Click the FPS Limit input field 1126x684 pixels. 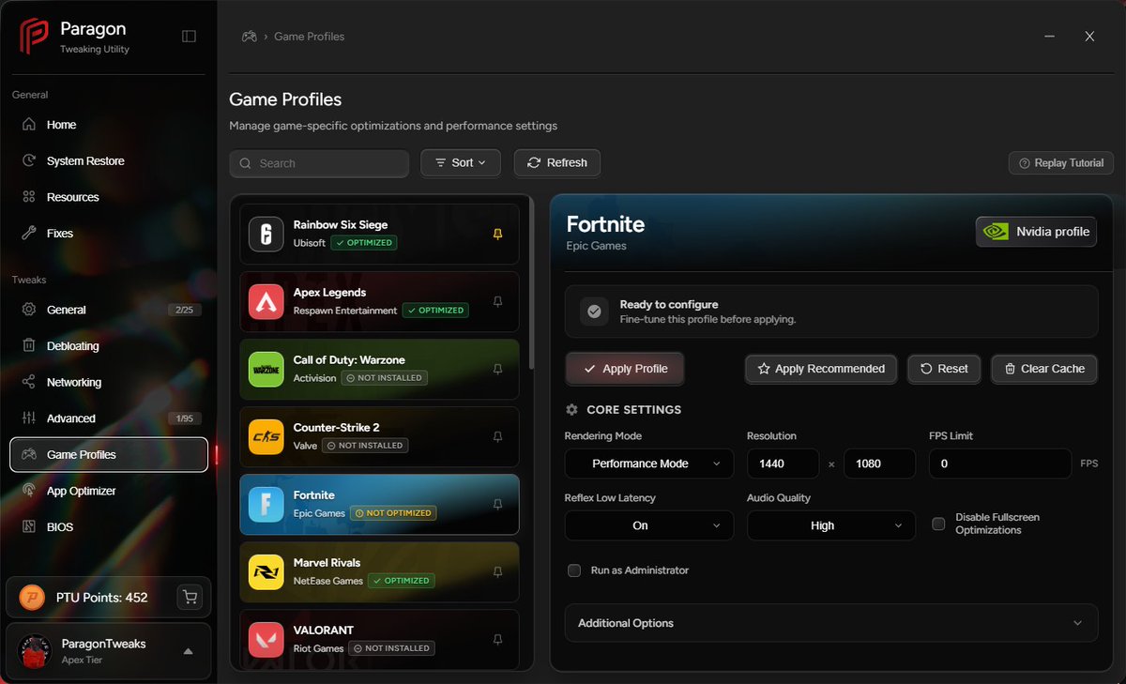[x=1000, y=464]
